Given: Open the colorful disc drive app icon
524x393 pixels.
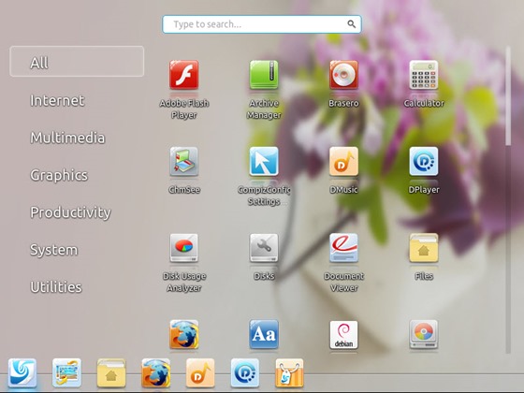Looking at the screenshot, I should (423, 335).
